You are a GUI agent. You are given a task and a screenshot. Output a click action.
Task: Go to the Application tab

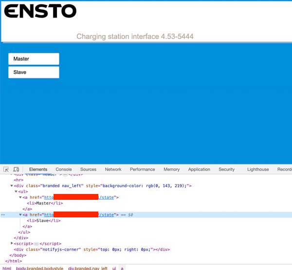(199, 169)
